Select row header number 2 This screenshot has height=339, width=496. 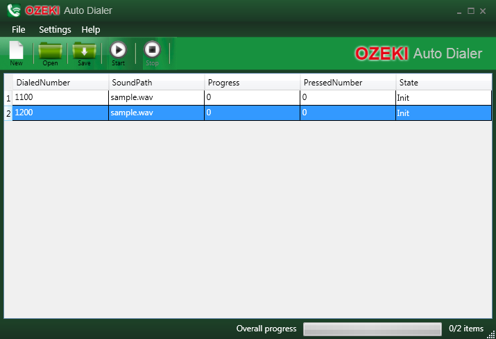[8, 113]
